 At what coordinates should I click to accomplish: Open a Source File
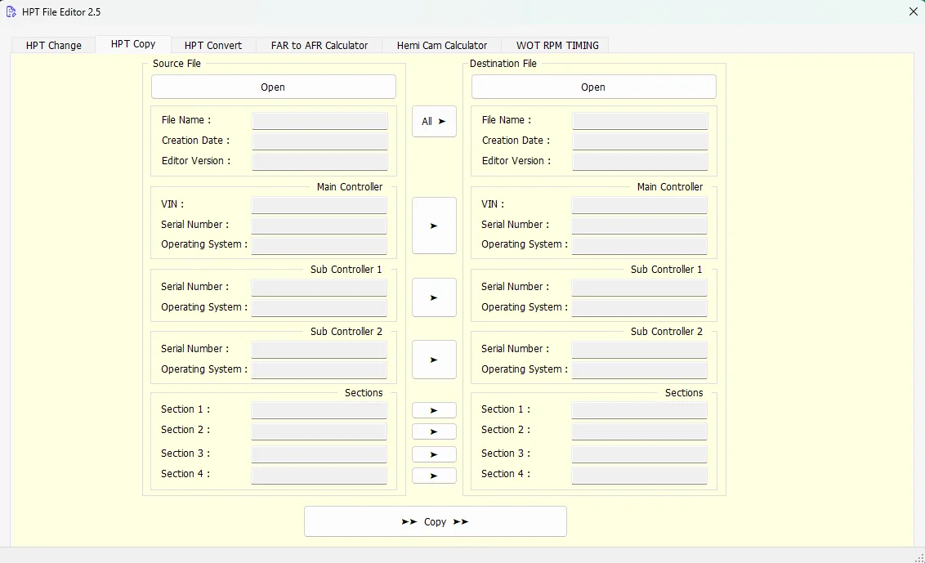pyautogui.click(x=273, y=87)
